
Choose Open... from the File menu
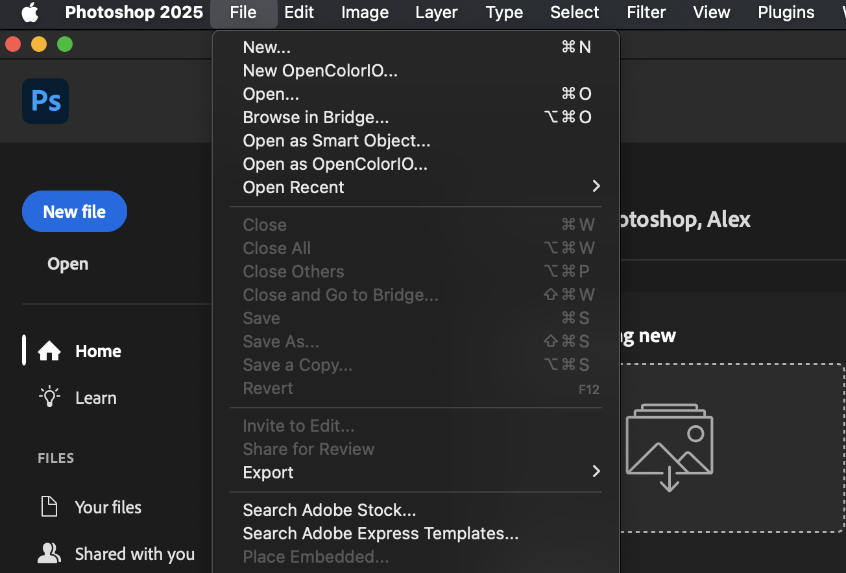(x=416, y=94)
